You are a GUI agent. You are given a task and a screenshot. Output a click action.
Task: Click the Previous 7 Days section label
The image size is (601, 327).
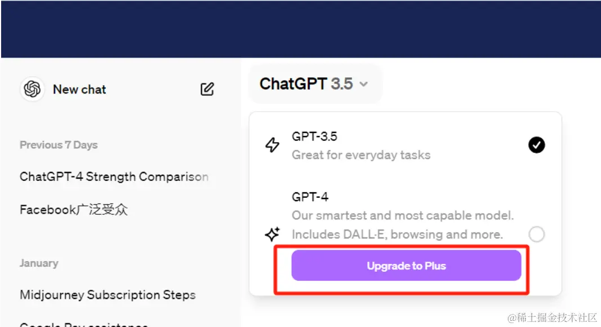pyautogui.click(x=59, y=145)
